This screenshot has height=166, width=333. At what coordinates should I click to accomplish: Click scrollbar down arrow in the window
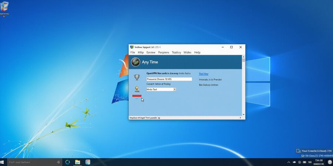click(243, 114)
